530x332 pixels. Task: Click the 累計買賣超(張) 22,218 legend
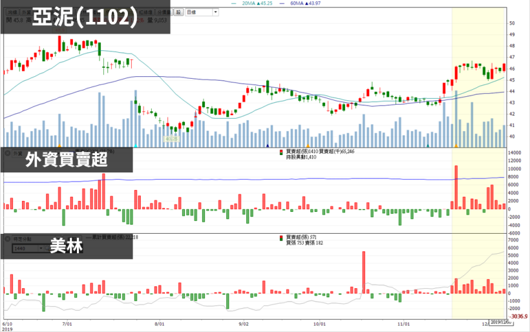(x=112, y=238)
